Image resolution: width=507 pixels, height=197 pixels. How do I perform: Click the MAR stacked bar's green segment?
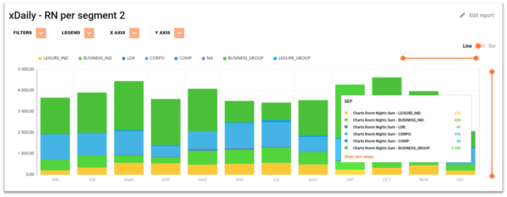[129, 106]
